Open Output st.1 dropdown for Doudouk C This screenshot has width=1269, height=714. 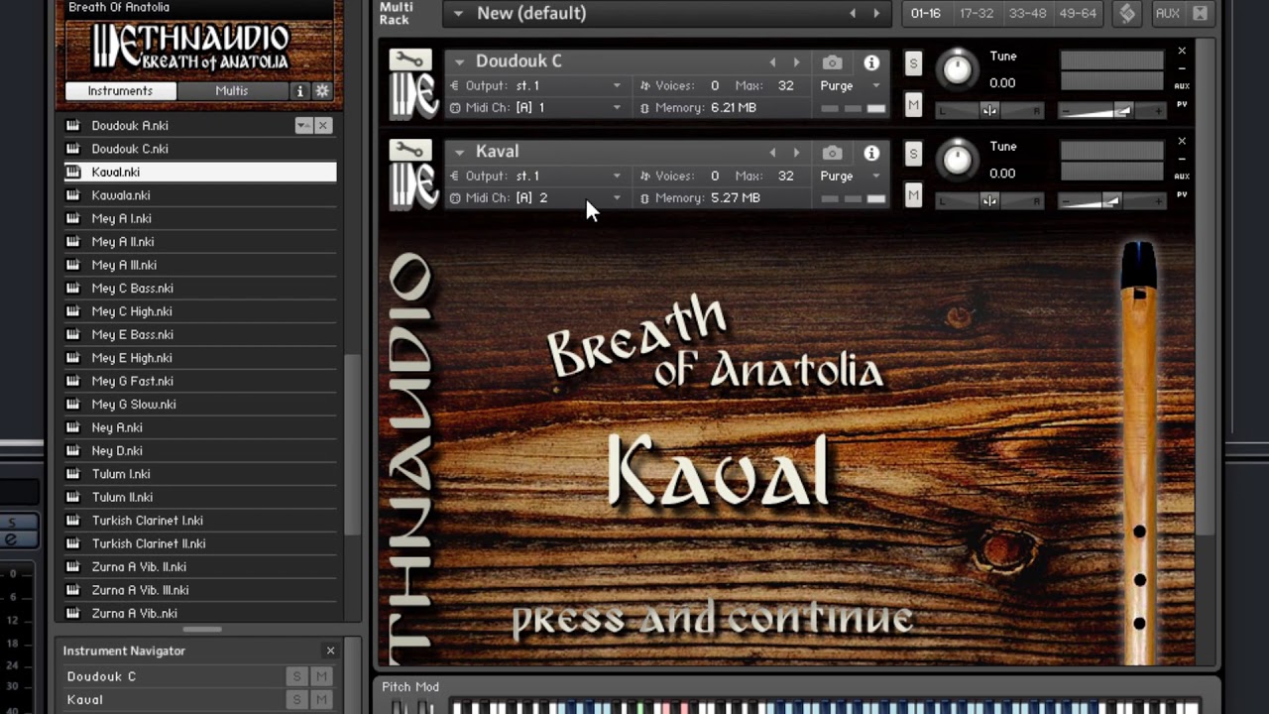(x=617, y=86)
